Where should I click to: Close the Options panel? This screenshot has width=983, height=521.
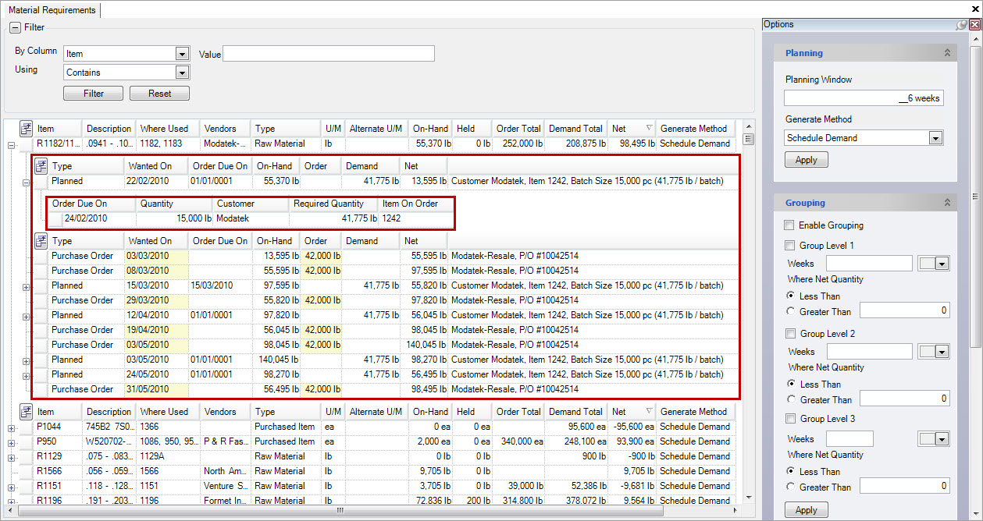(x=974, y=25)
